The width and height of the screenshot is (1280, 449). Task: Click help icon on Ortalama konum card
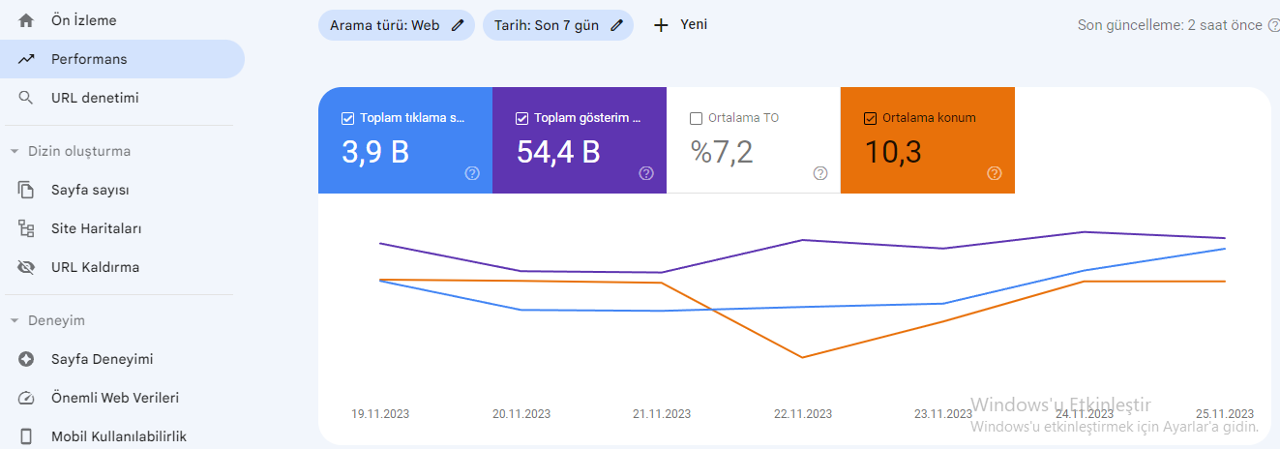pyautogui.click(x=995, y=173)
